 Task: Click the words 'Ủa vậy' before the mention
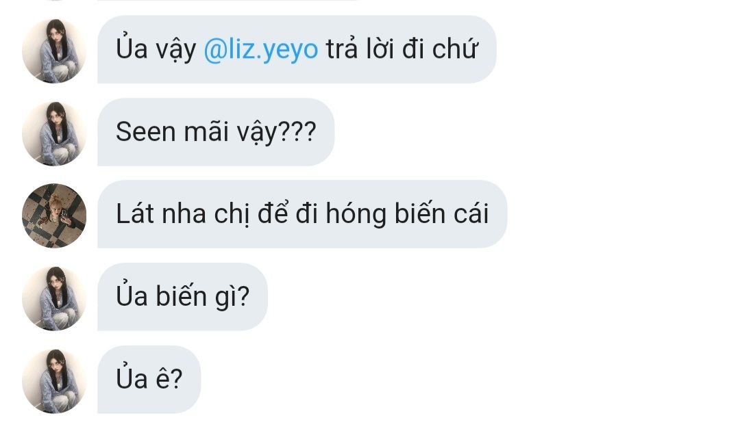pos(156,49)
